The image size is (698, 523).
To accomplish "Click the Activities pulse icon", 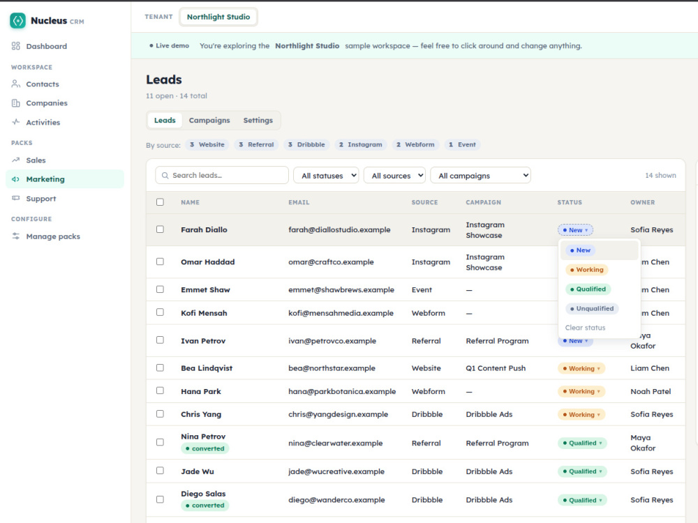I will 16,122.
